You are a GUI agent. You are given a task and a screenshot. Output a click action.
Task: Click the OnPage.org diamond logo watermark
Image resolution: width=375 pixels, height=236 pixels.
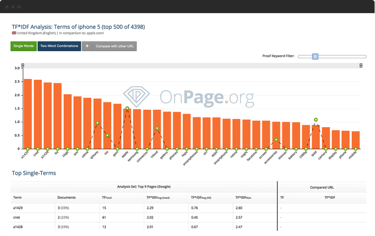click(136, 96)
